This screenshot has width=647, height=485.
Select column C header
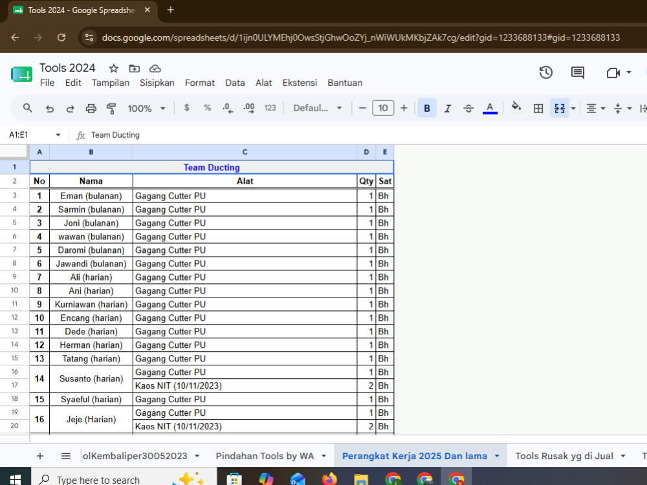pyautogui.click(x=245, y=152)
